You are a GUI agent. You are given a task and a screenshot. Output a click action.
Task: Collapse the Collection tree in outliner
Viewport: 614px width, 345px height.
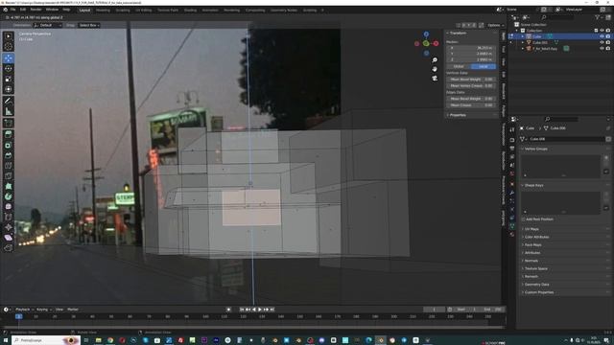[516, 30]
